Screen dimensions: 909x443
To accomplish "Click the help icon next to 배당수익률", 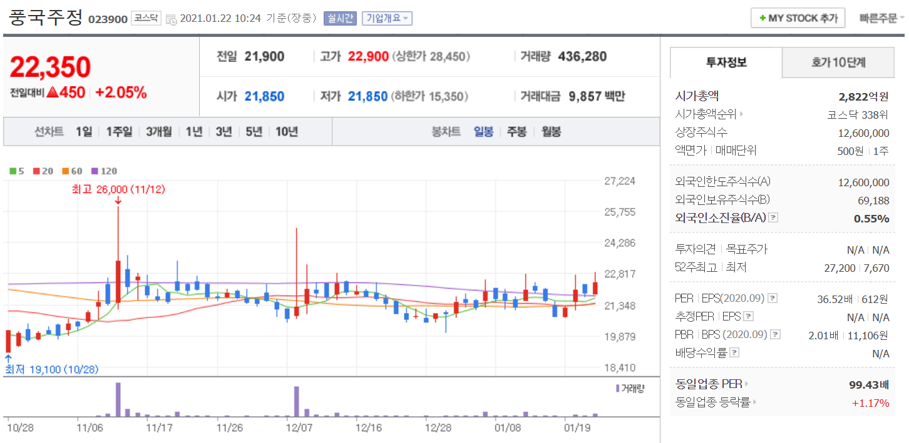I will coord(734,353).
